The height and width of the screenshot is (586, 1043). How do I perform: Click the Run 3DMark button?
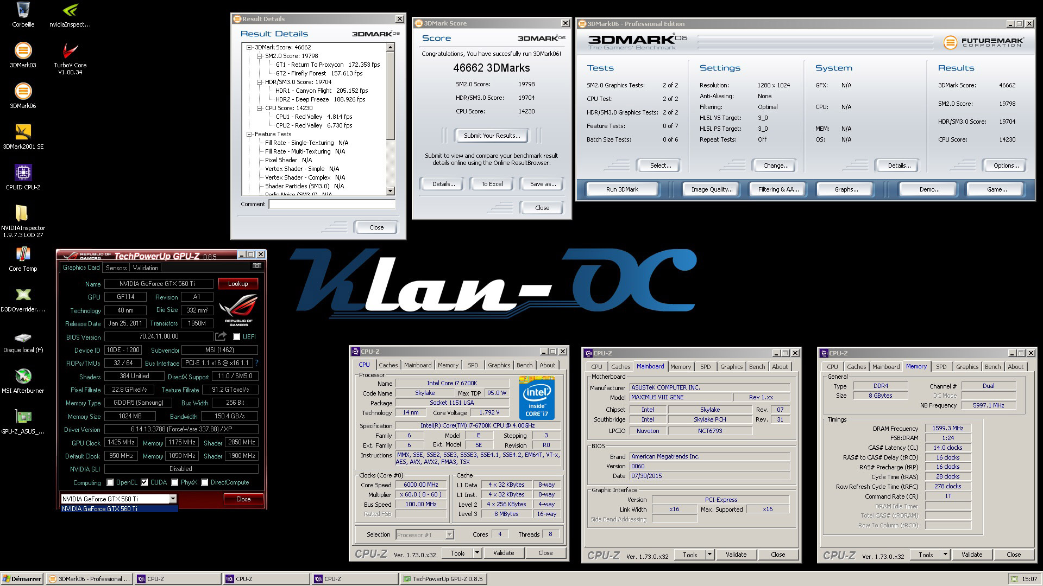pyautogui.click(x=622, y=189)
